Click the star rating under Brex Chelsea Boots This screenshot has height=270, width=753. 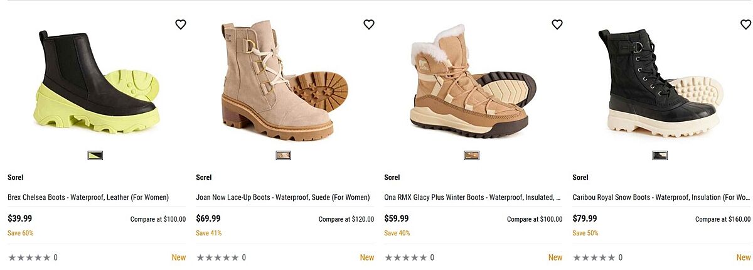click(29, 257)
